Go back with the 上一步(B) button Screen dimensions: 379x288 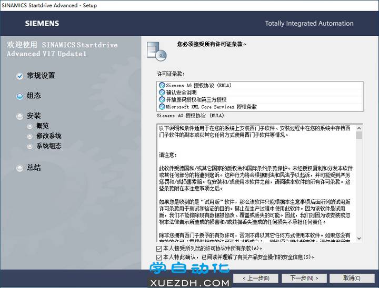[x=256, y=279]
